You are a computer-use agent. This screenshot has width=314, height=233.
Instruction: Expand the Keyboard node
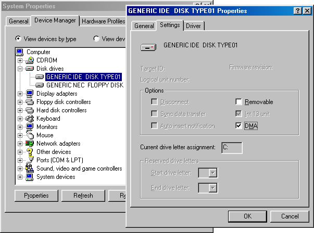click(20, 119)
